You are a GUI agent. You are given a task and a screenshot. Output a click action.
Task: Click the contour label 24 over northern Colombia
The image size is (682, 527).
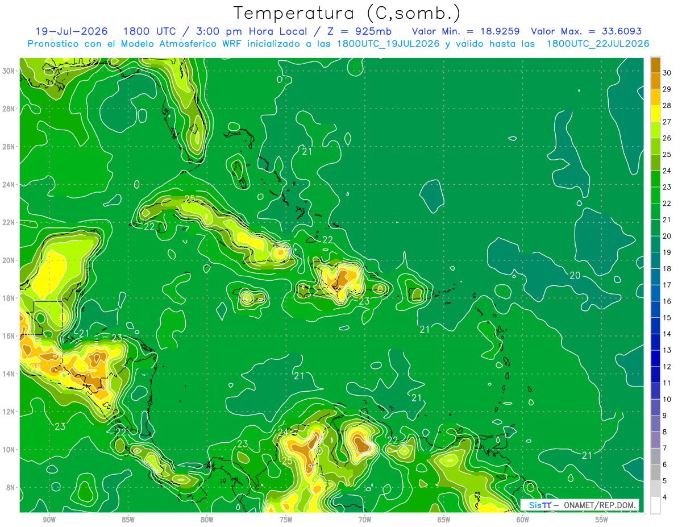[283, 432]
